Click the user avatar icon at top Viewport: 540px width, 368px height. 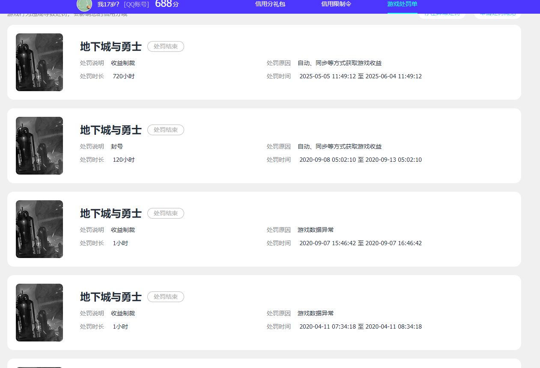pos(83,5)
